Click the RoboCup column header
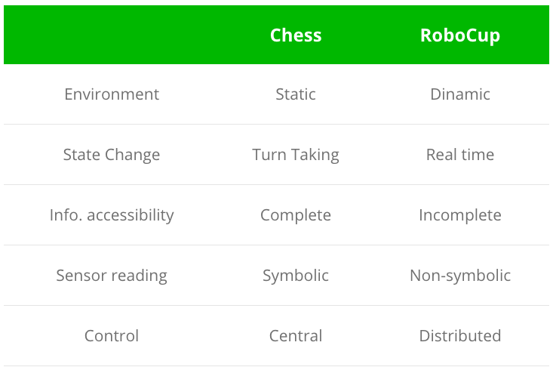Image resolution: width=553 pixels, height=367 pixels. pos(460,35)
